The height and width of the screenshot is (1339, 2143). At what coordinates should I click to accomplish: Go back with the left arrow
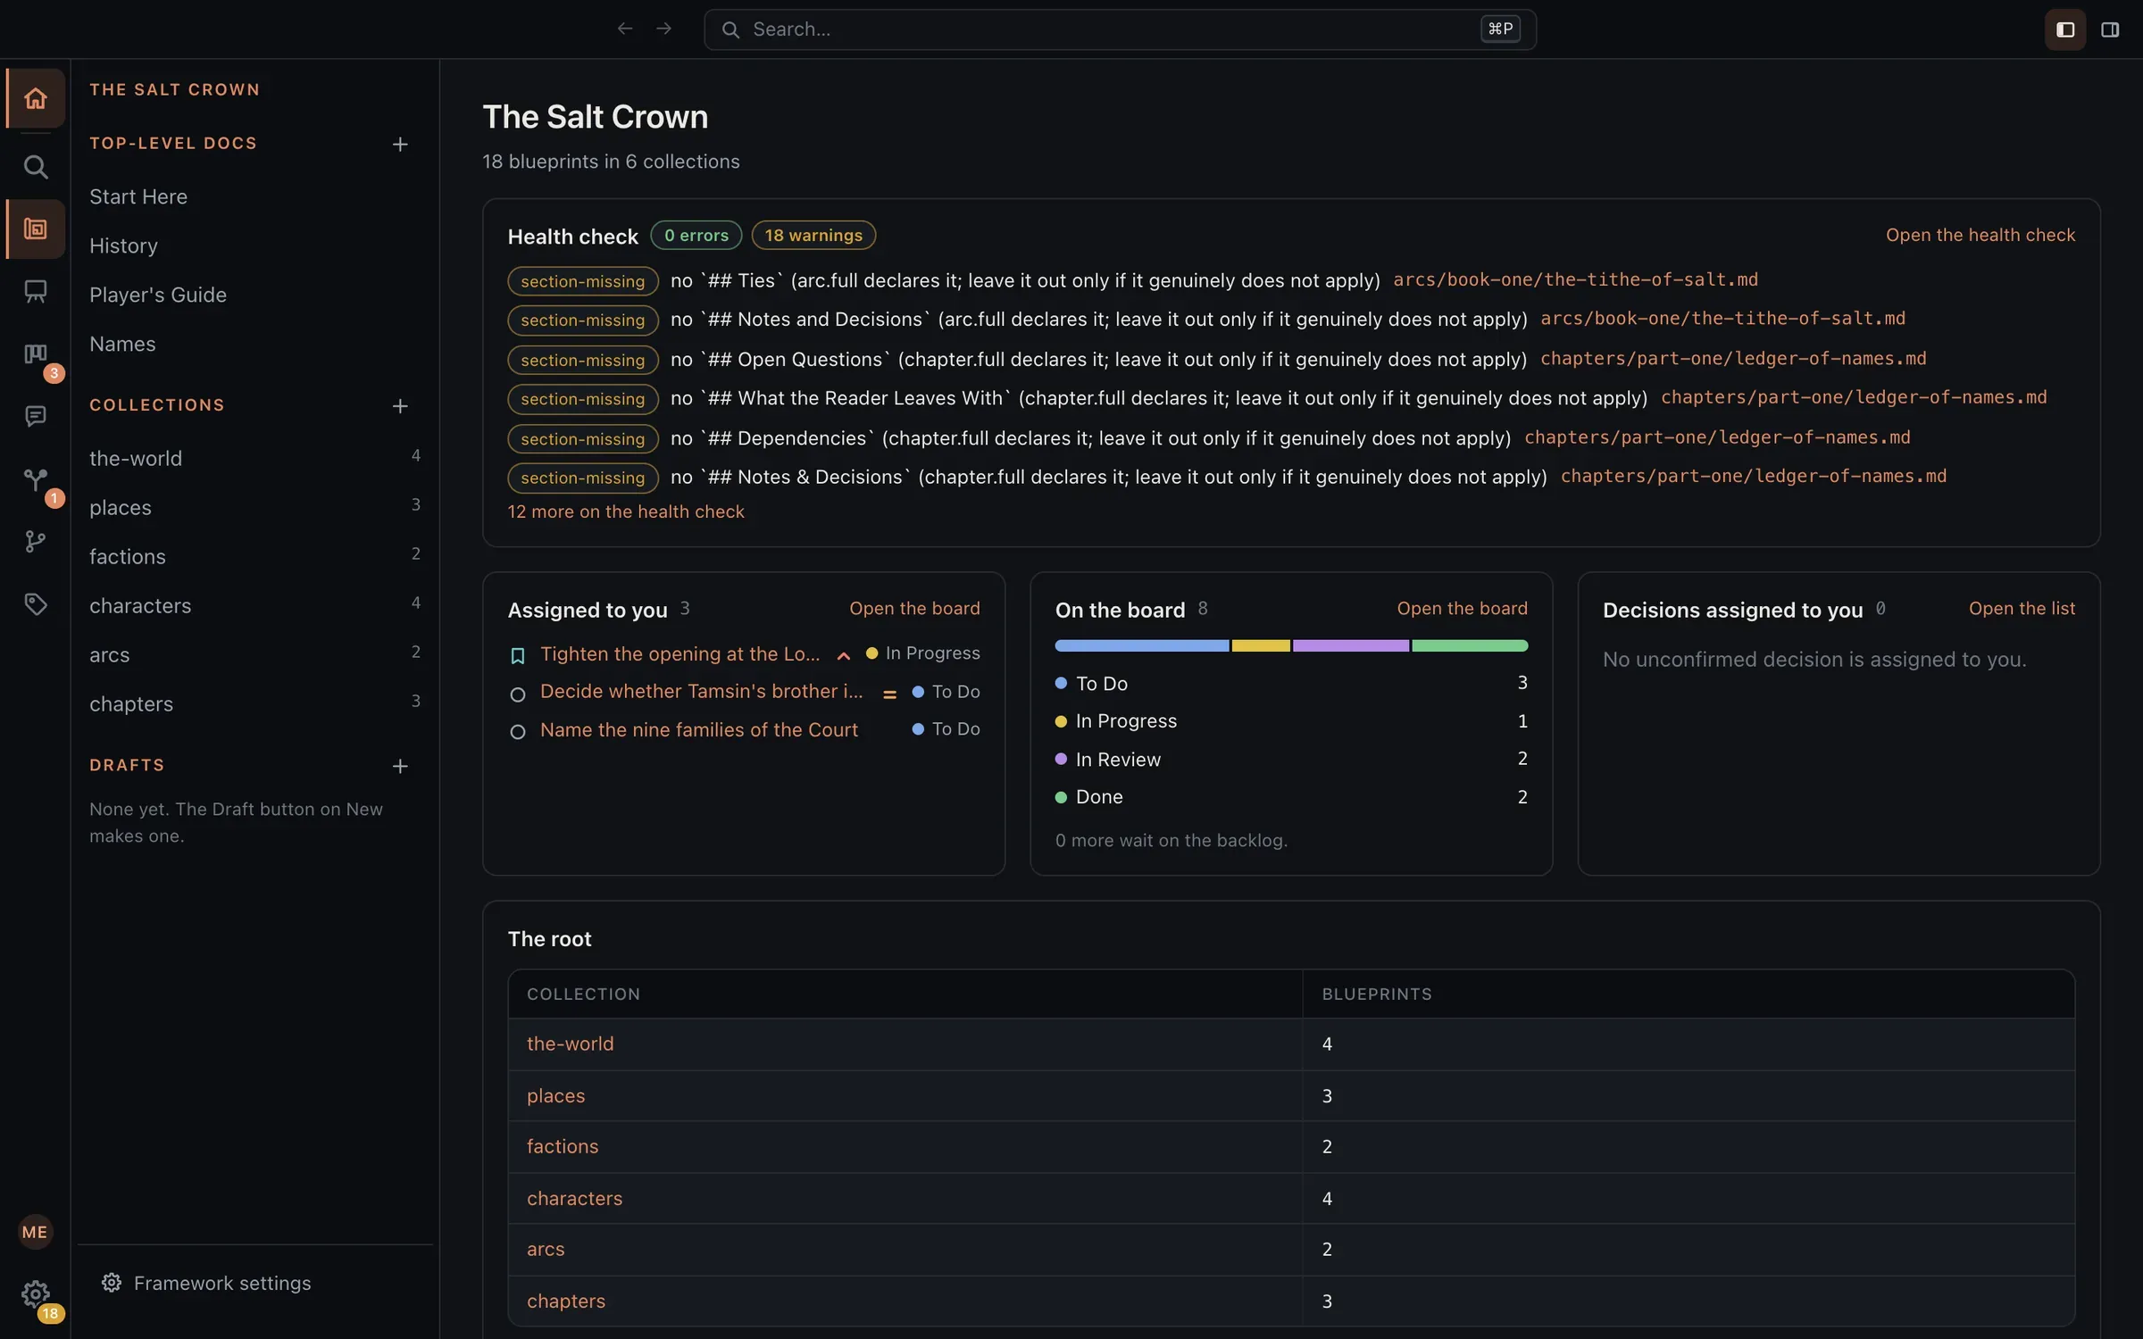click(x=625, y=29)
